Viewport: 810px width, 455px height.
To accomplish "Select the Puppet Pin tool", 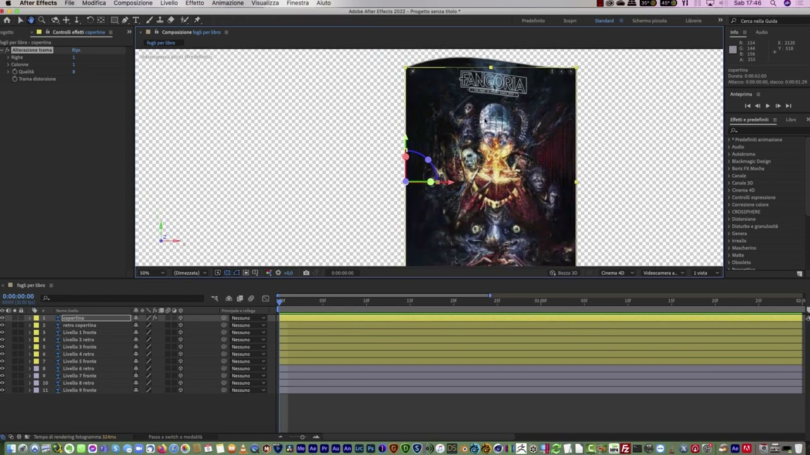I will [197, 20].
